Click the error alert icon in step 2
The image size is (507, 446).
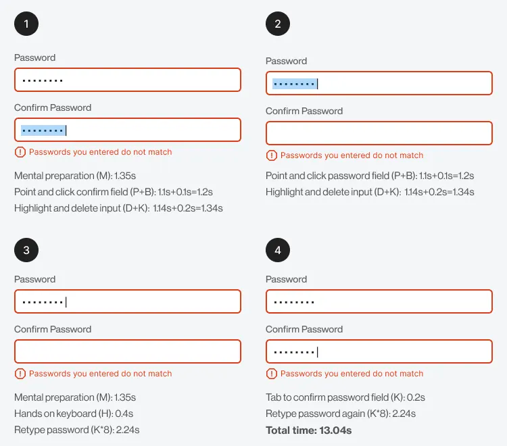pos(272,155)
